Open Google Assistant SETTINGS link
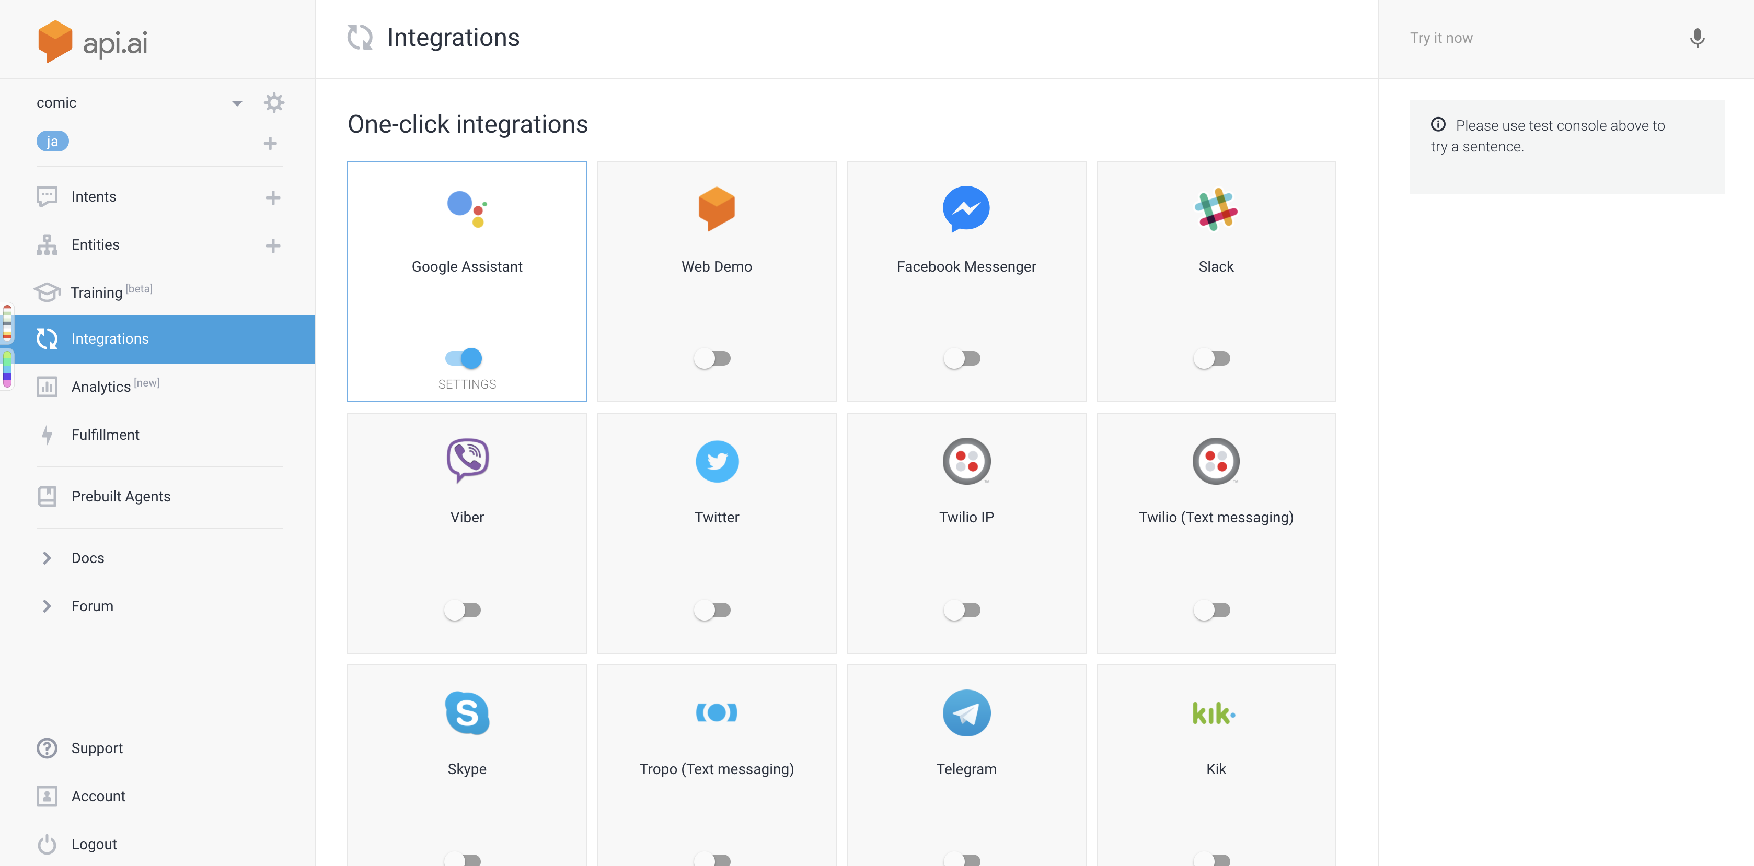Image resolution: width=1754 pixels, height=866 pixels. click(467, 384)
